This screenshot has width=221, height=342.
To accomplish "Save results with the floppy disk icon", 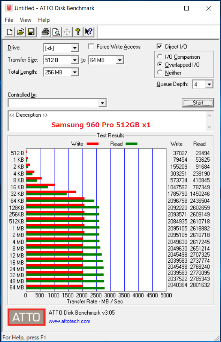I will point(31,32).
